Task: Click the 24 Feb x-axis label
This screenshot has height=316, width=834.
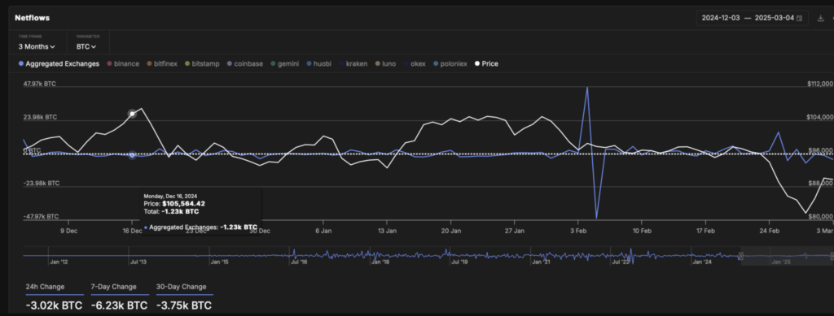Action: point(769,232)
